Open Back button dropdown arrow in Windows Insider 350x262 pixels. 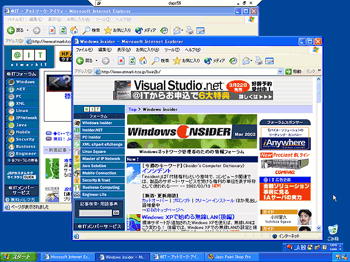click(x=96, y=61)
